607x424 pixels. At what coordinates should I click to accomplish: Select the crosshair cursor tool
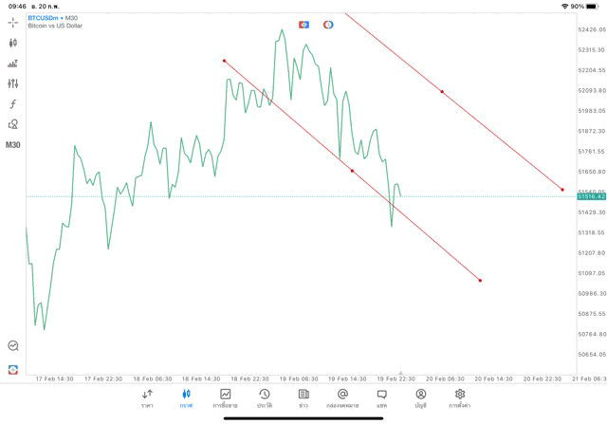pyautogui.click(x=13, y=22)
